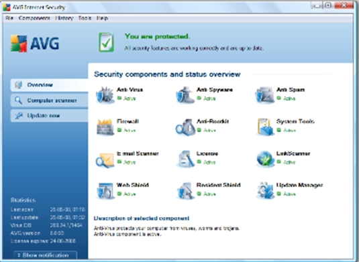
Task: Select the Firewall brick wall icon
Action: pyautogui.click(x=105, y=127)
